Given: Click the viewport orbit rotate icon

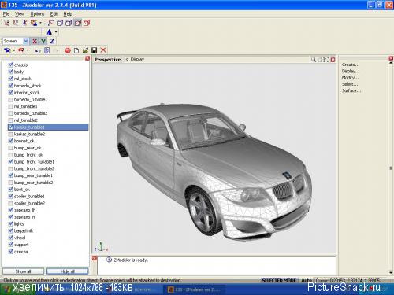Looking at the screenshot, I should point(320,60).
